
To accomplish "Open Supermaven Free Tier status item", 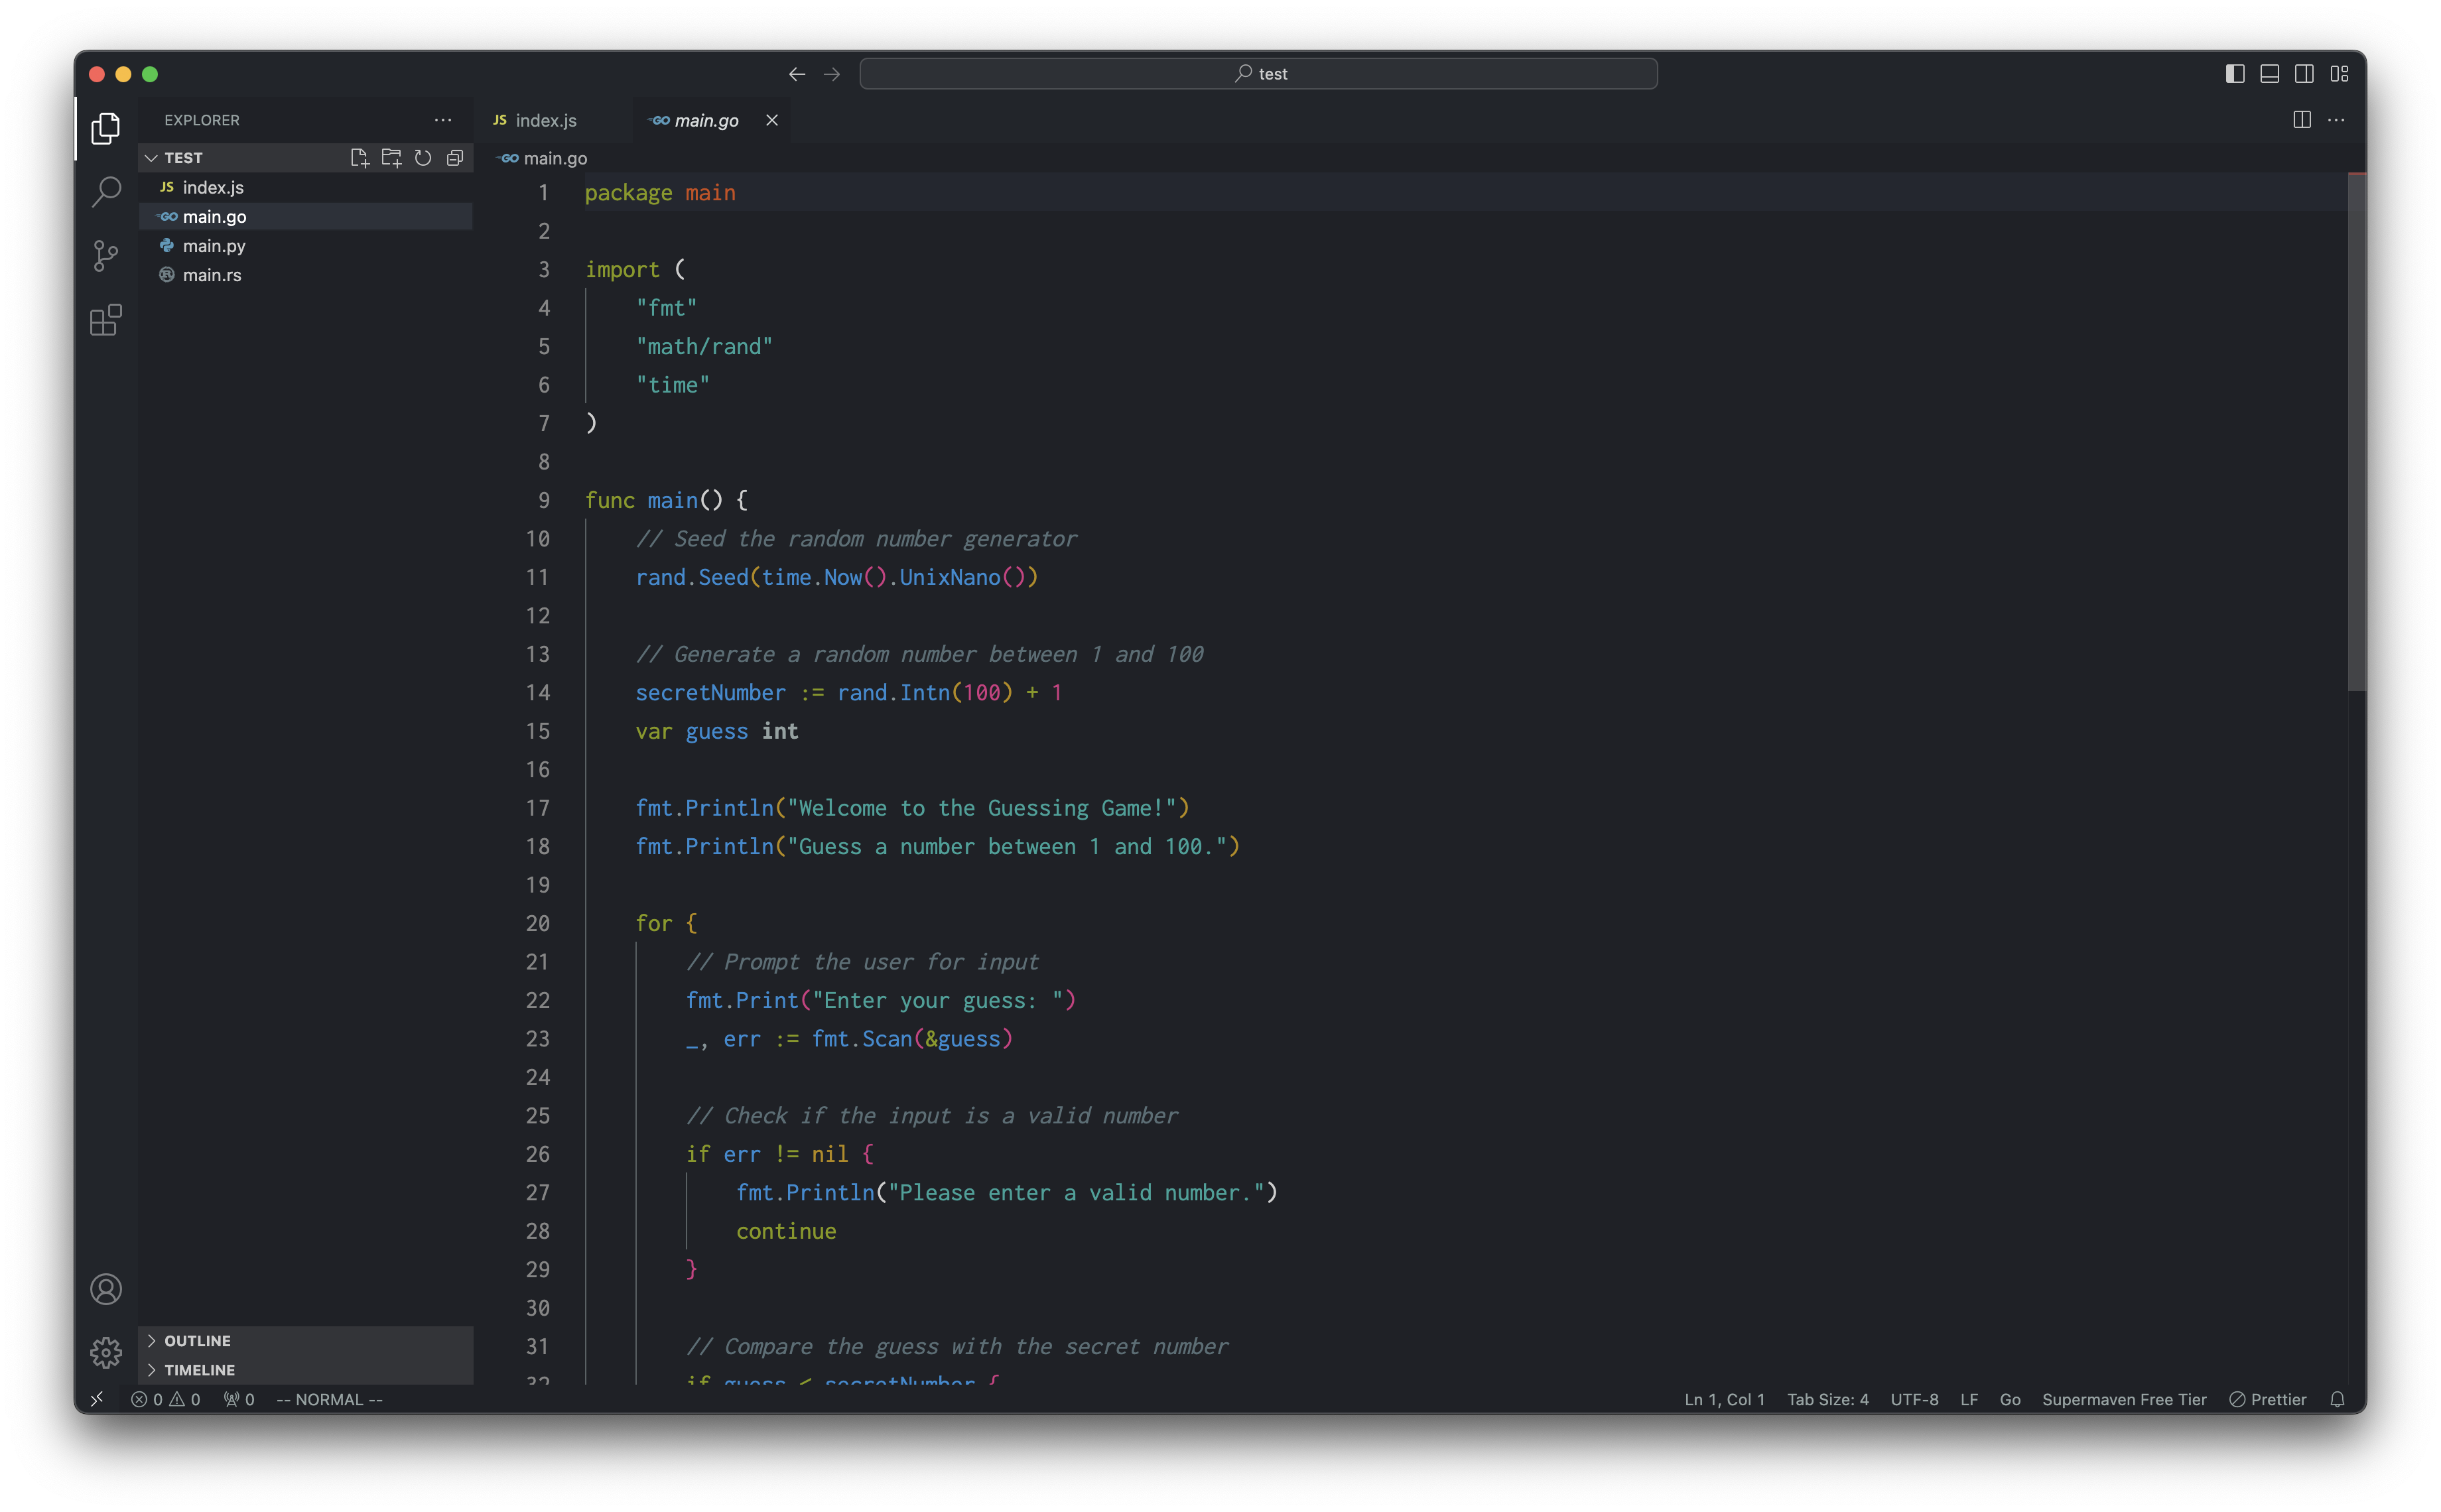I will [2124, 1399].
